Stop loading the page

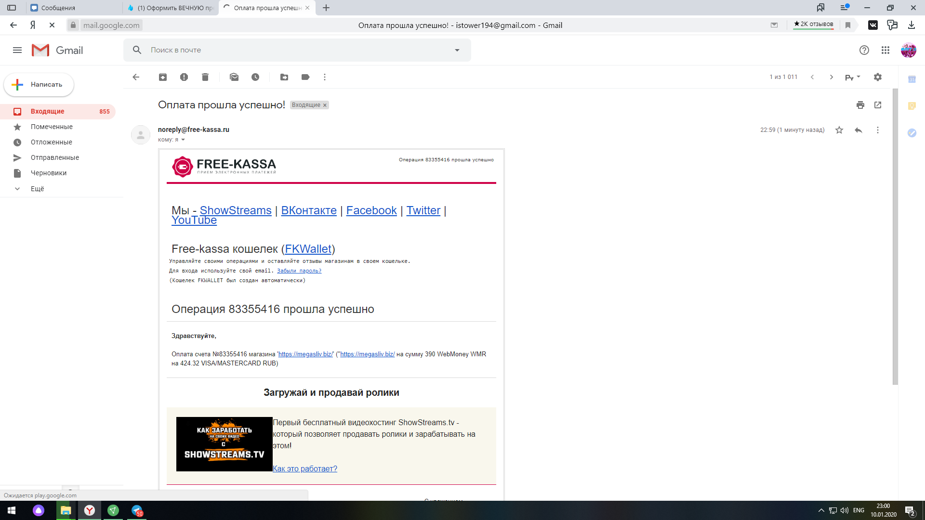pos(52,25)
